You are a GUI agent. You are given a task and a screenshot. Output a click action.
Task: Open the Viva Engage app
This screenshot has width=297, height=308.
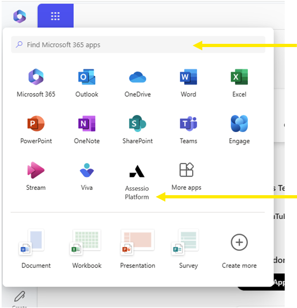(x=239, y=129)
